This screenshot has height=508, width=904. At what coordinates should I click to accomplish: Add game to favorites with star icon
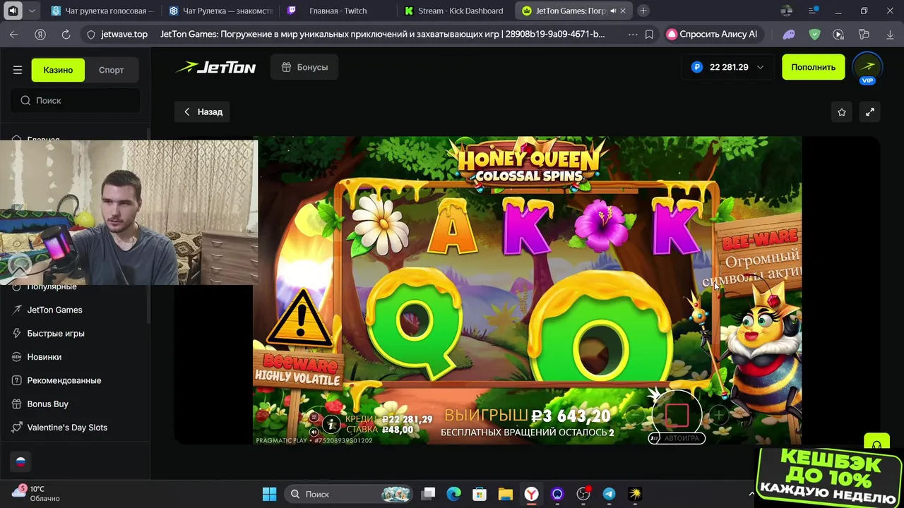(841, 111)
